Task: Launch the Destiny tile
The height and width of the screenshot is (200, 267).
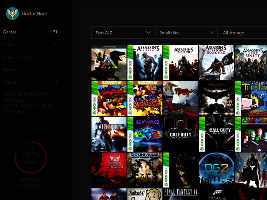Action: pos(251,170)
